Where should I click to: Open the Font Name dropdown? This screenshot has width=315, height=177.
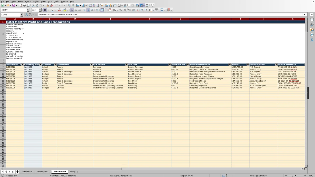pos(28,10)
